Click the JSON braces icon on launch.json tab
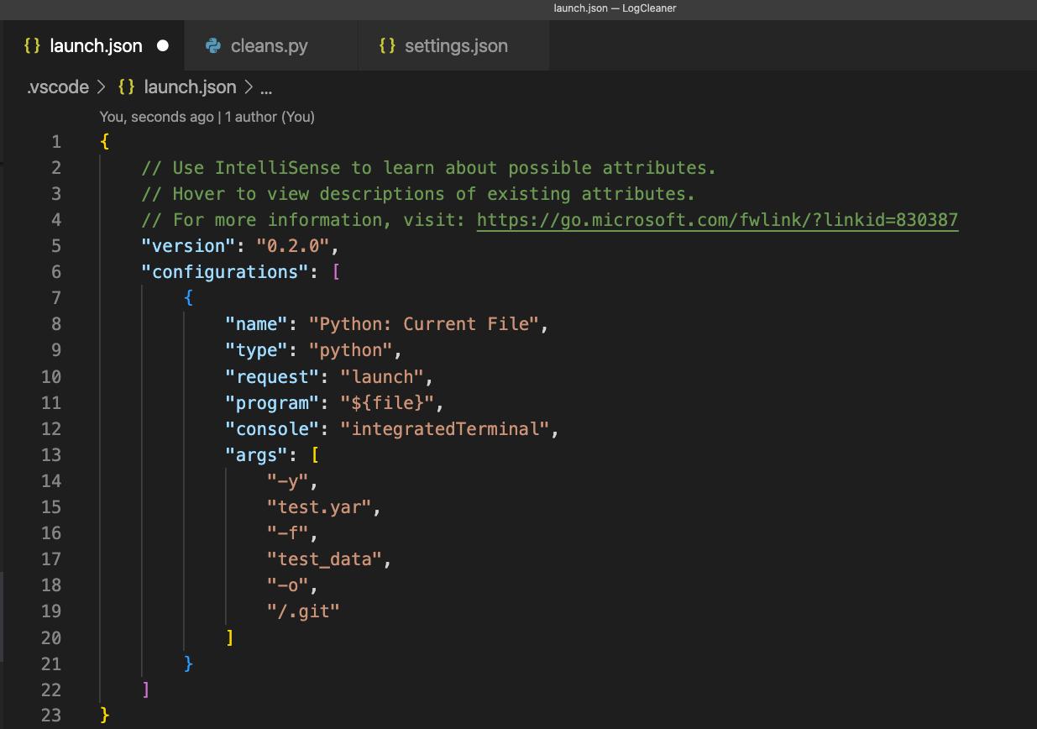This screenshot has width=1037, height=729. point(33,45)
